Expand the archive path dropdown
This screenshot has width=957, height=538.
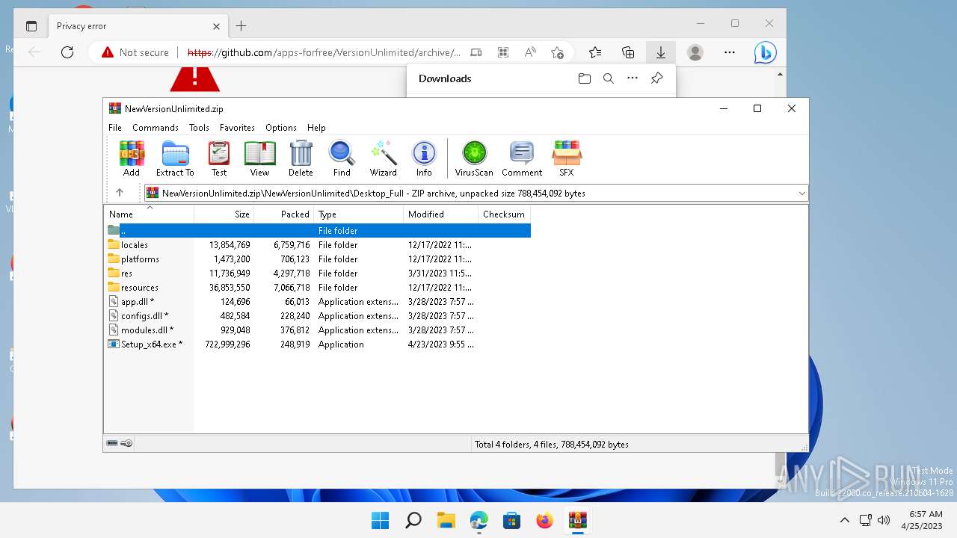[x=801, y=194]
